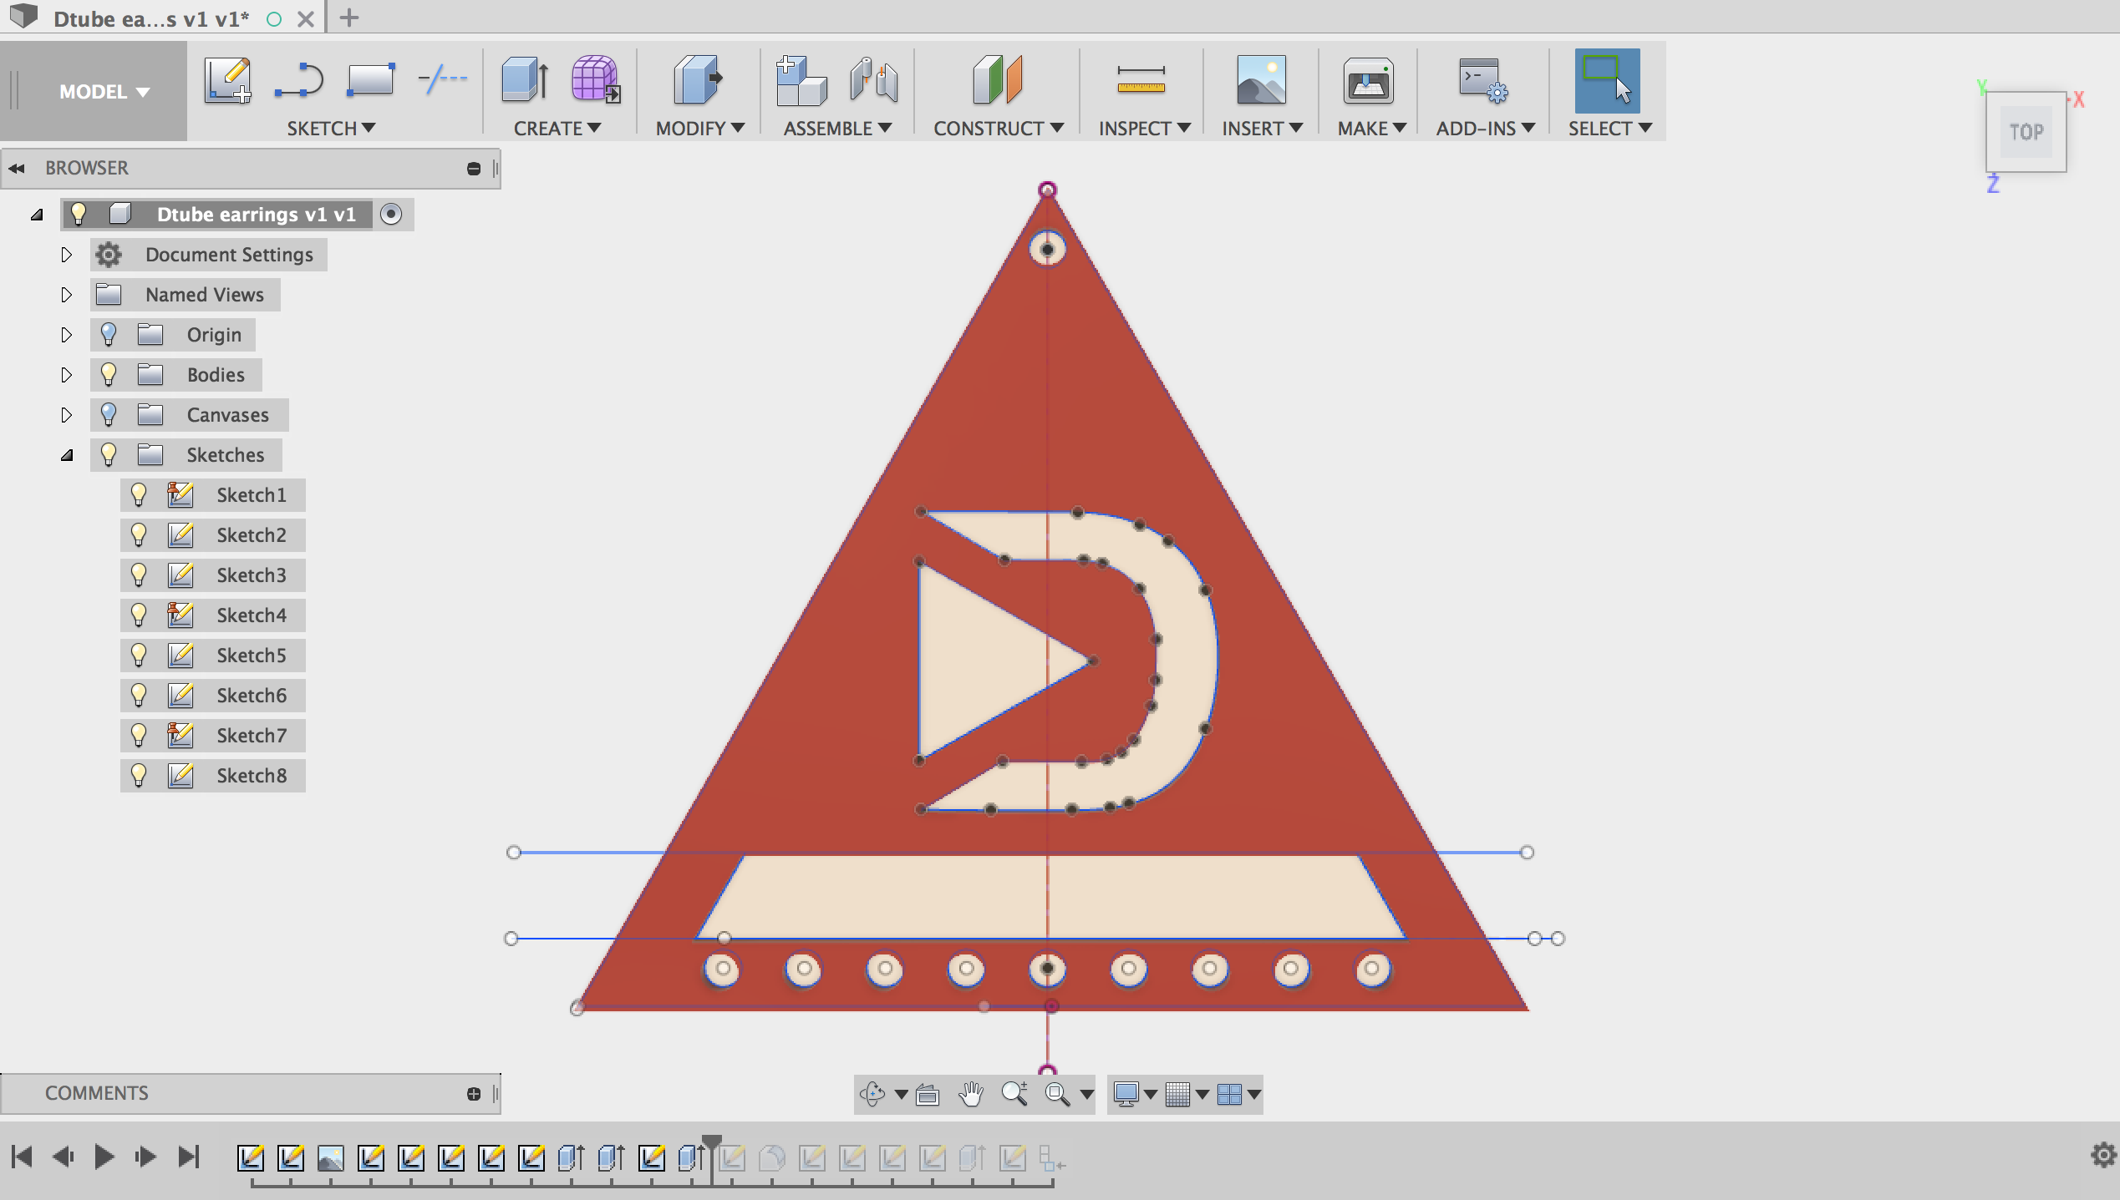Choose the Trim sketch tool icon
Viewport: 2120px width, 1200px height.
(x=443, y=80)
